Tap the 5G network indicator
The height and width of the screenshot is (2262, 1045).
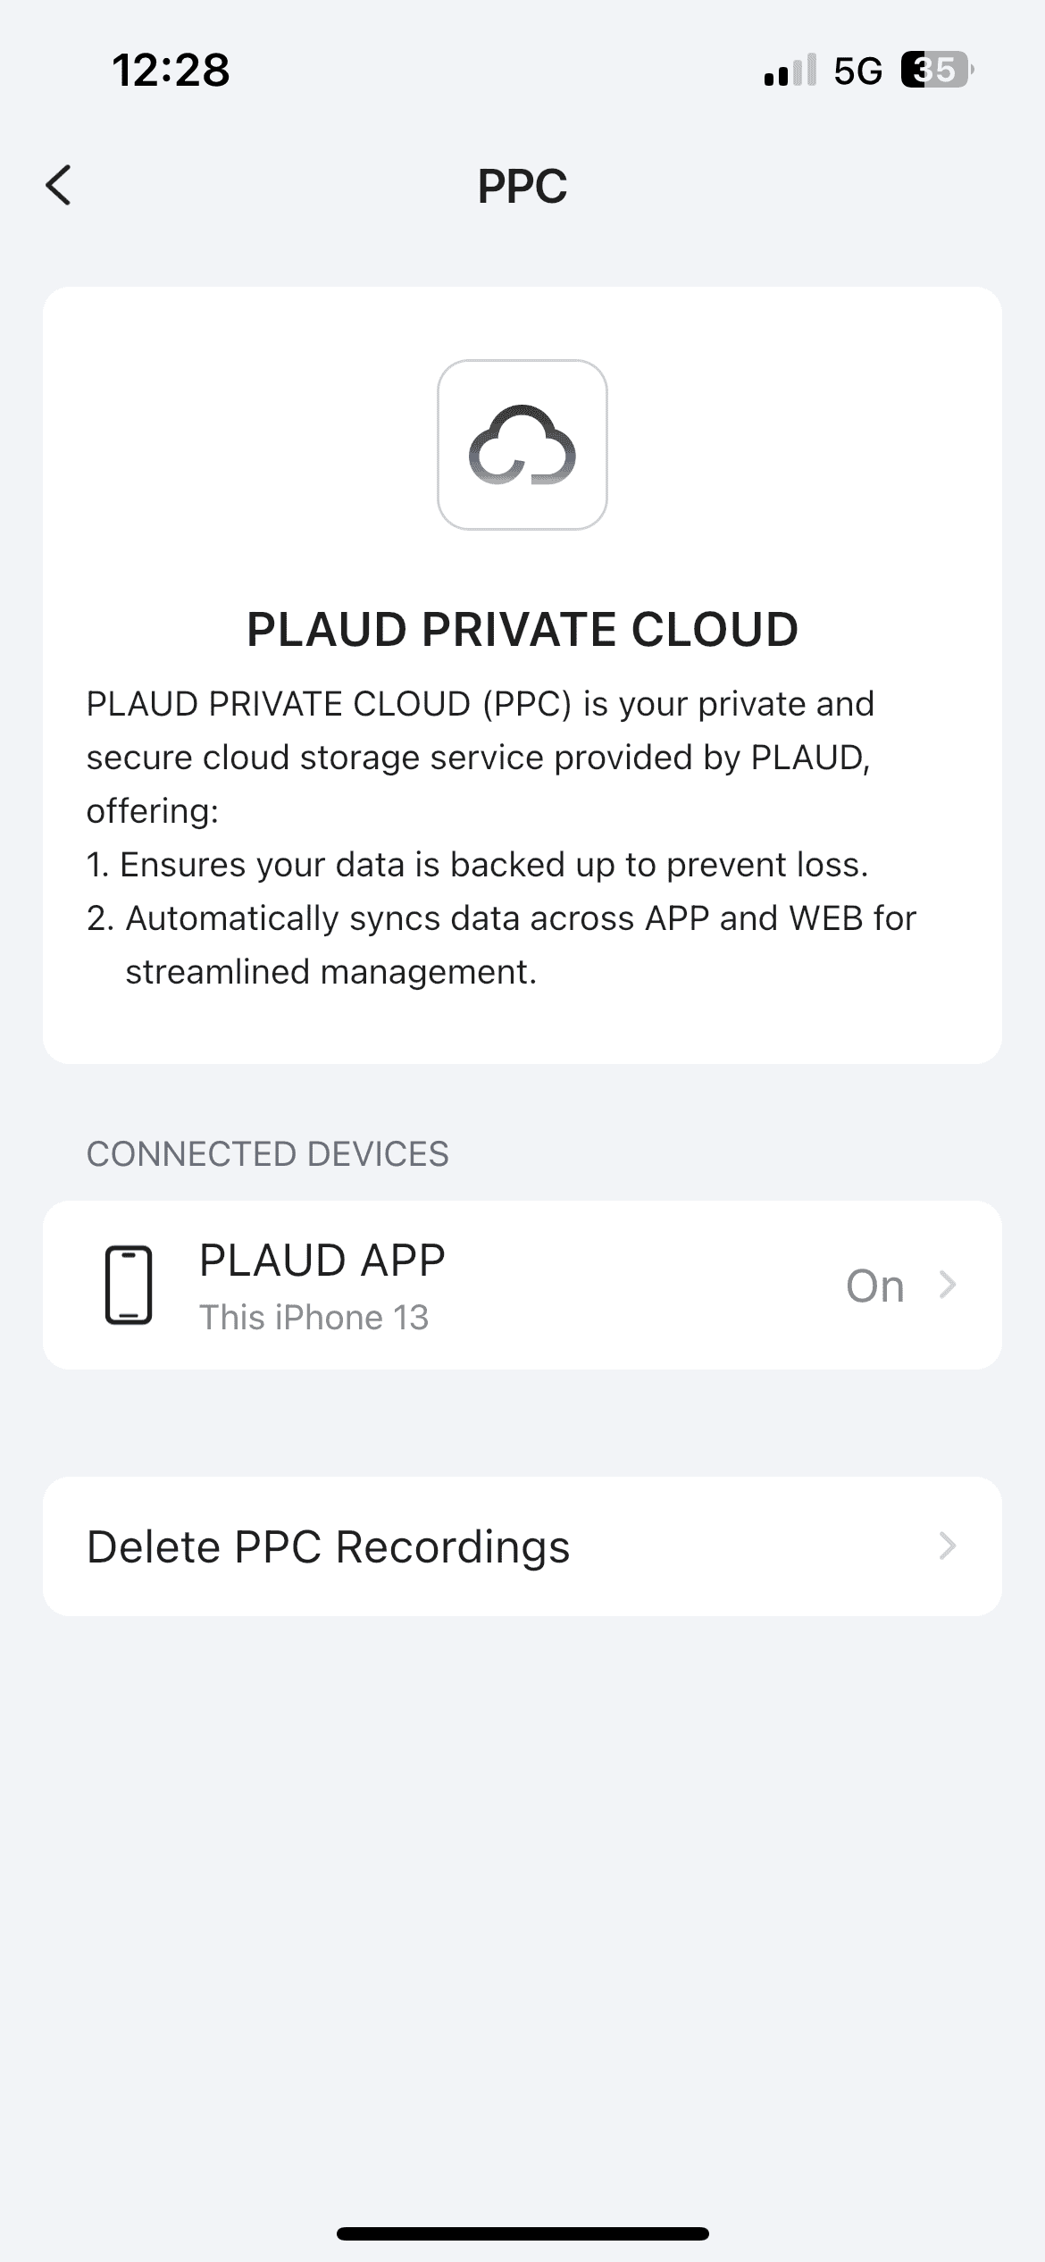[857, 71]
